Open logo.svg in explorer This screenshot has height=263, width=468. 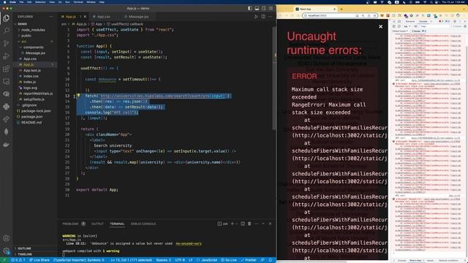pyautogui.click(x=30, y=88)
